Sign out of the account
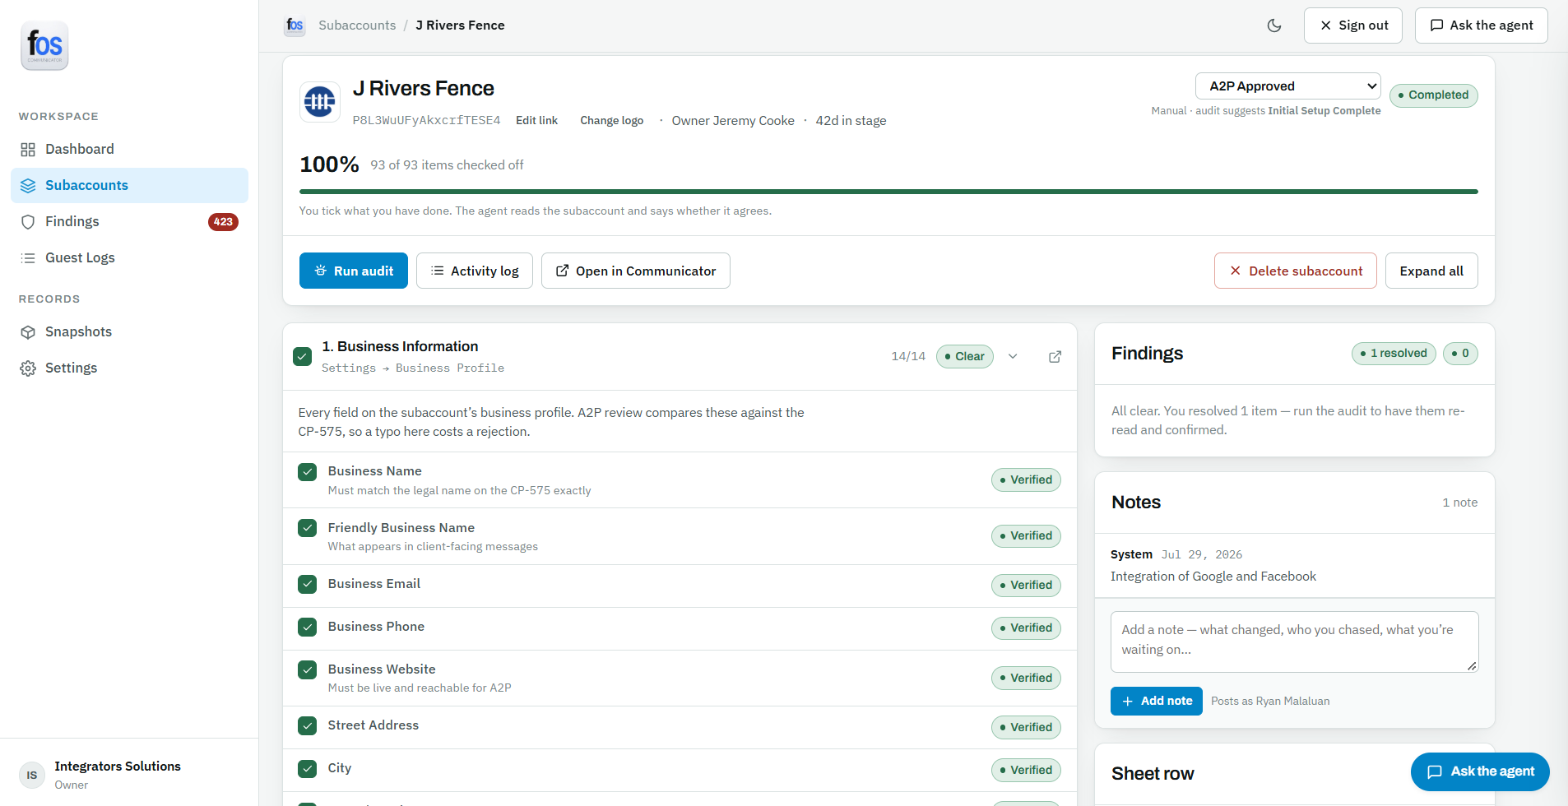The image size is (1568, 806). click(1353, 25)
